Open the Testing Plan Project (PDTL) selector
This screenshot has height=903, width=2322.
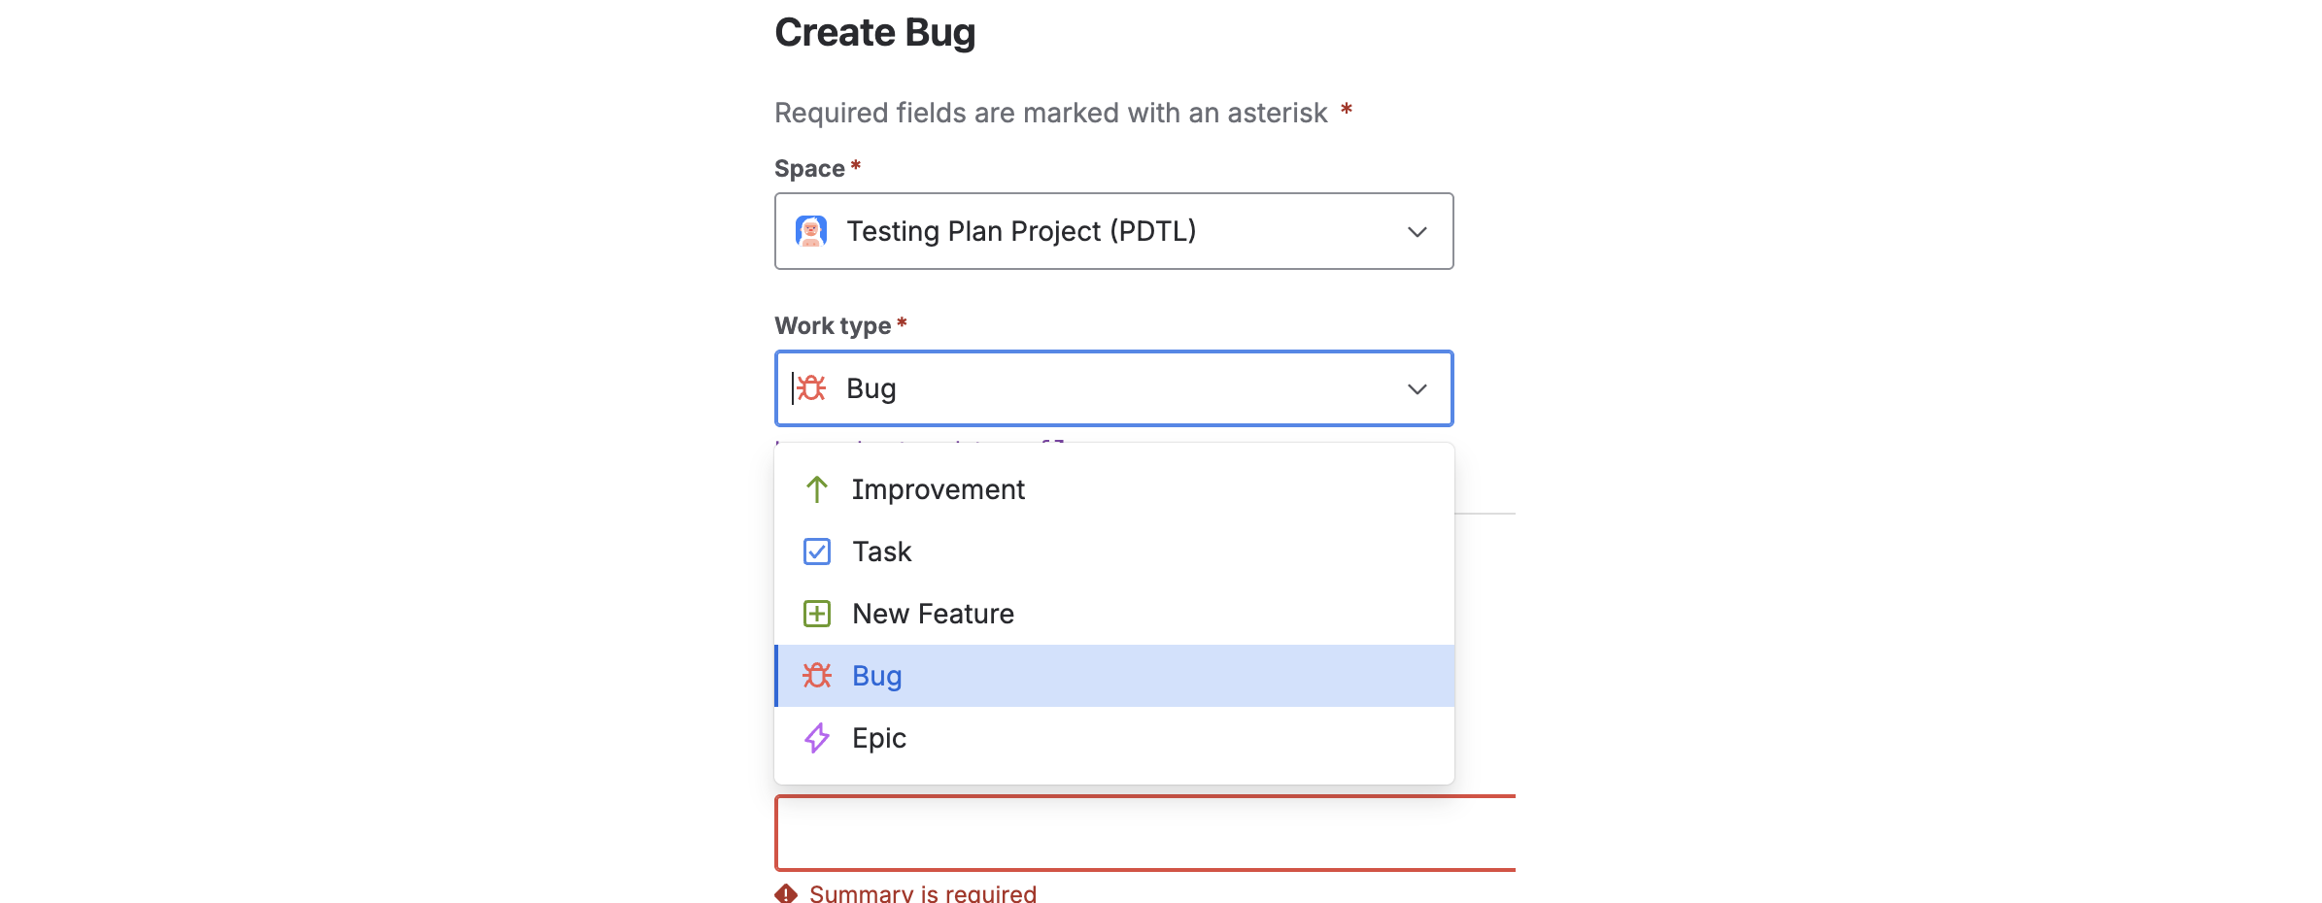(1020, 231)
